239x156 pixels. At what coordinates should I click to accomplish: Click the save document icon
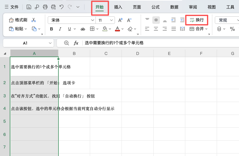(x=29, y=7)
